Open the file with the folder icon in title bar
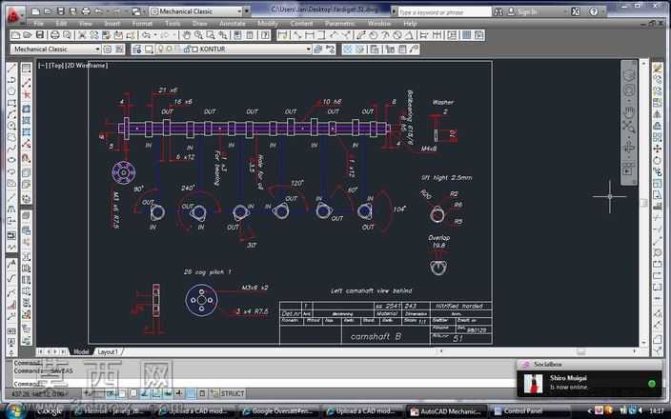 (x=48, y=11)
